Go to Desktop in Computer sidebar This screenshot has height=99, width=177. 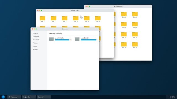tap(35, 33)
